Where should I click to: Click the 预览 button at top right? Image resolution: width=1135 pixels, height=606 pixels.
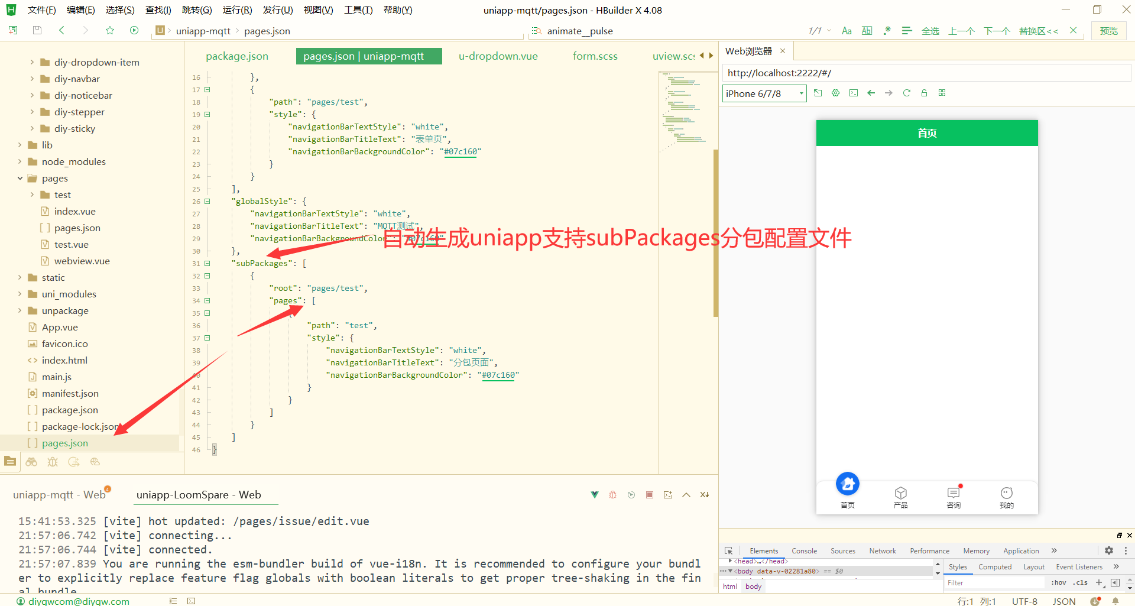coord(1108,30)
